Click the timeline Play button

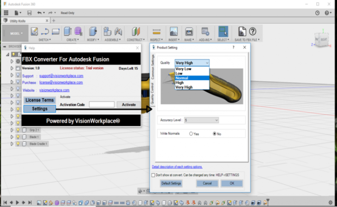click(x=18, y=202)
